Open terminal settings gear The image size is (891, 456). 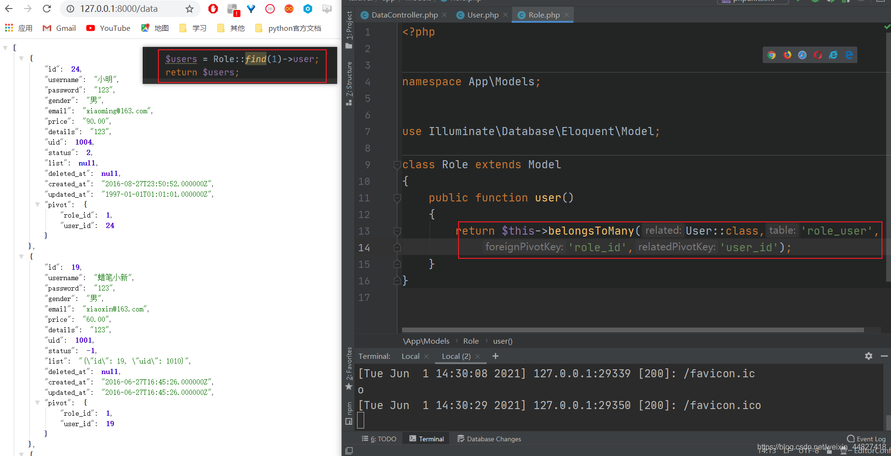[869, 356]
